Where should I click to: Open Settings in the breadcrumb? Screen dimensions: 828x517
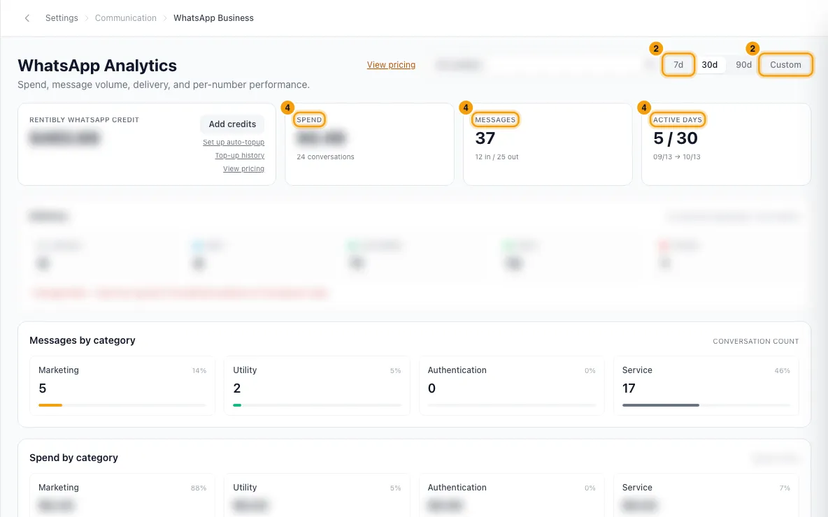pos(62,18)
